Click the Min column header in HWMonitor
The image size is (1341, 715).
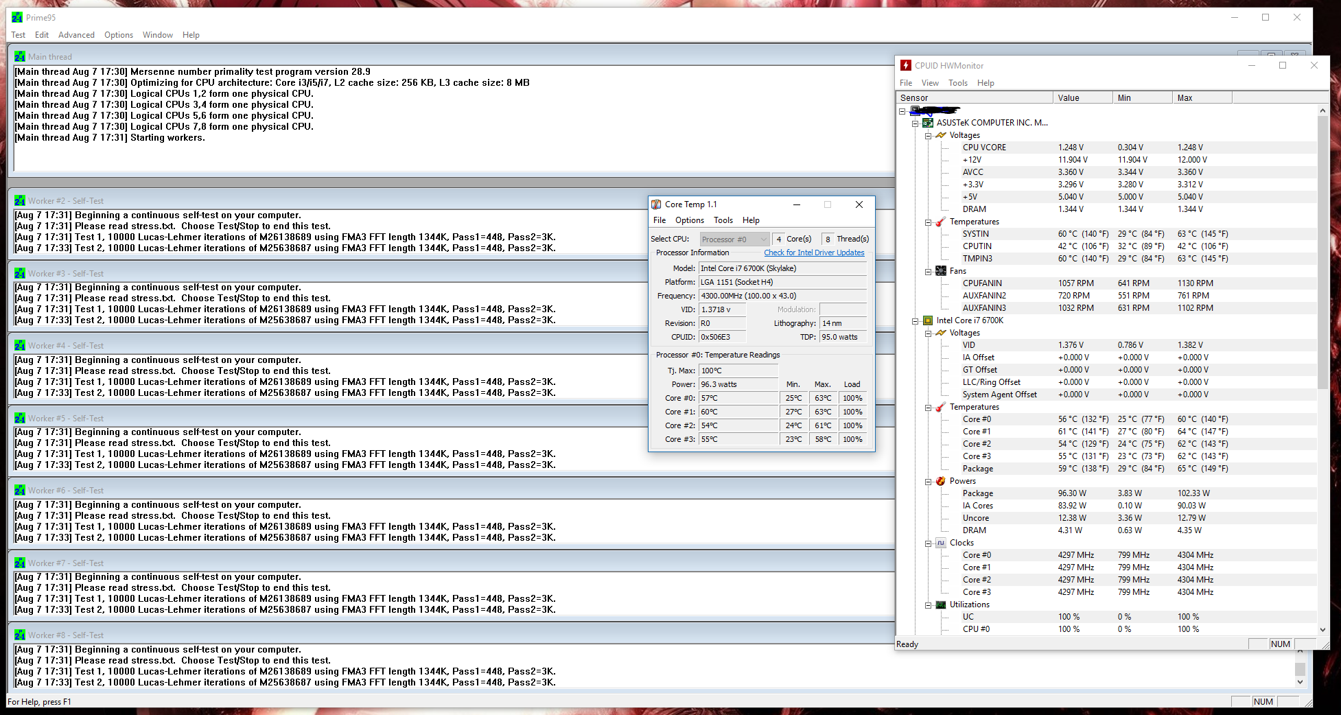pos(1143,98)
